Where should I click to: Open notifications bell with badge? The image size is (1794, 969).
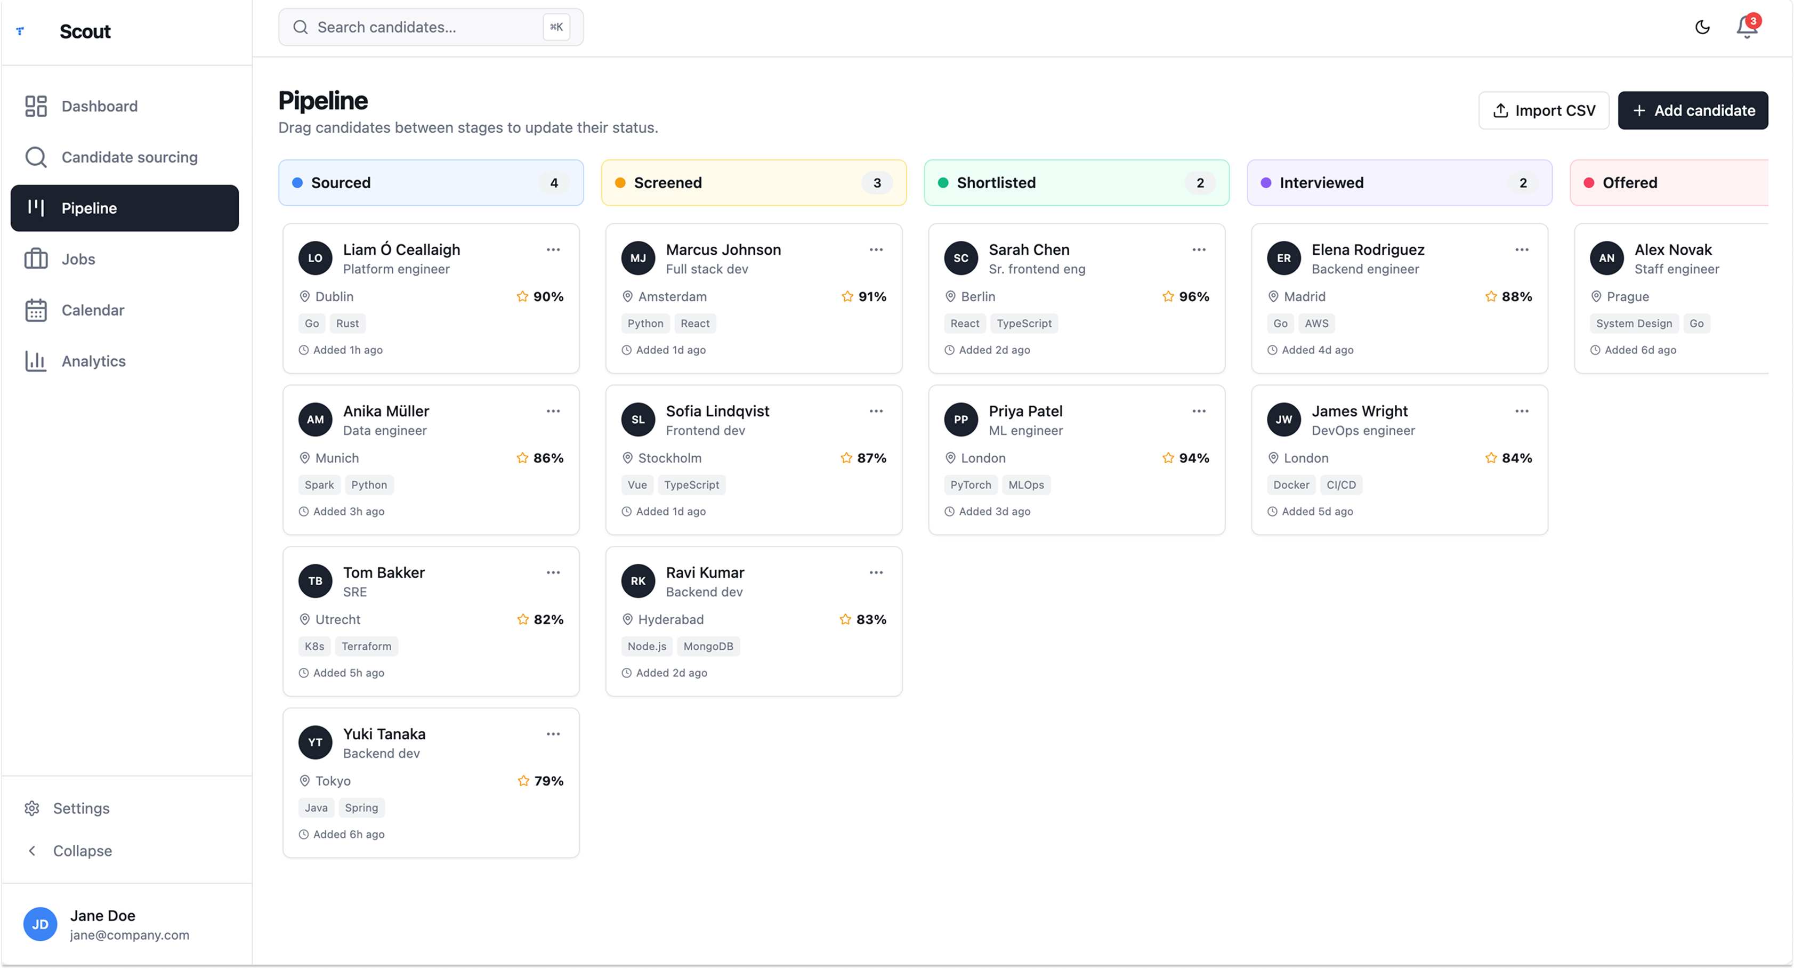(1746, 27)
